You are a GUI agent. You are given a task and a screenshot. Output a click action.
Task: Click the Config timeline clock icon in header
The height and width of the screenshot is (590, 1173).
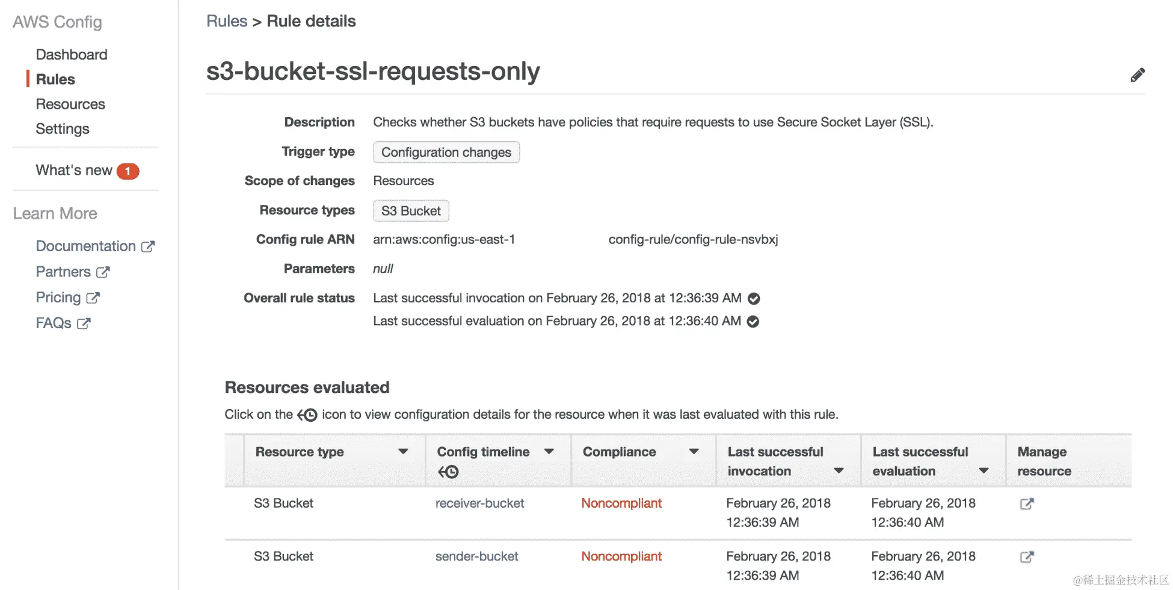[448, 472]
